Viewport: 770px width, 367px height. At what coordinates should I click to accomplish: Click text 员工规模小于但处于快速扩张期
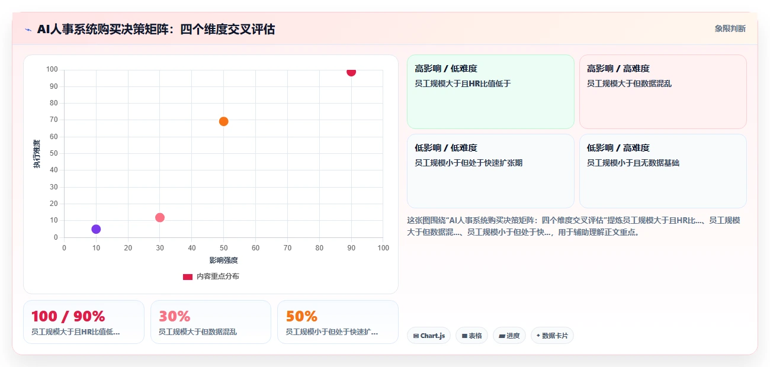point(469,163)
